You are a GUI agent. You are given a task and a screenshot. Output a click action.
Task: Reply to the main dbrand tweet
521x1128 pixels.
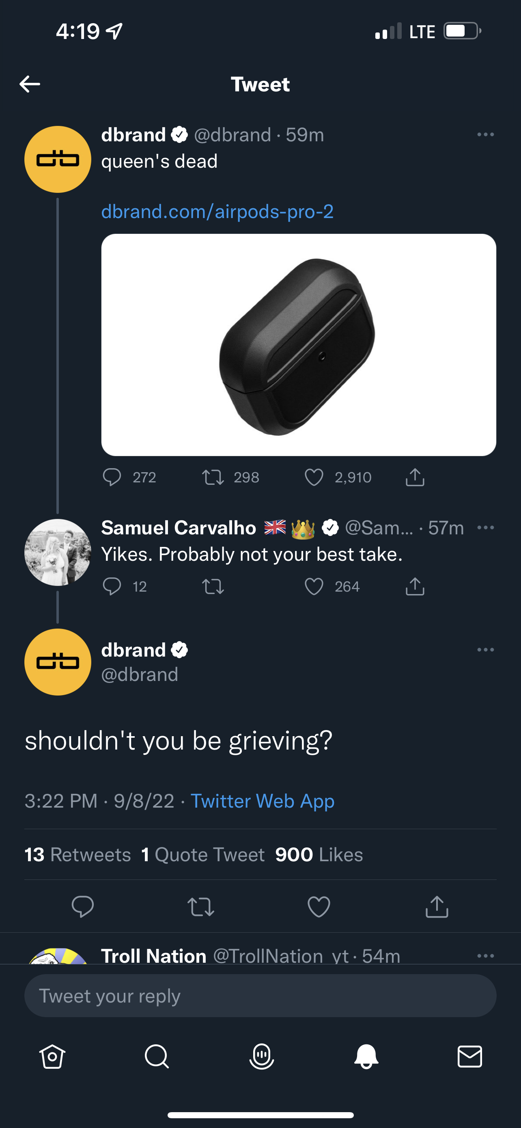pos(83,906)
